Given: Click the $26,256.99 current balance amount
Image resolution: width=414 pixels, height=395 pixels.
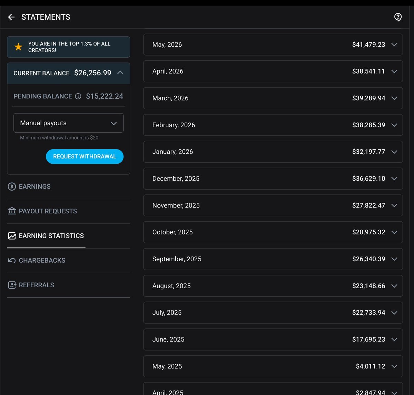Looking at the screenshot, I should (x=92, y=73).
